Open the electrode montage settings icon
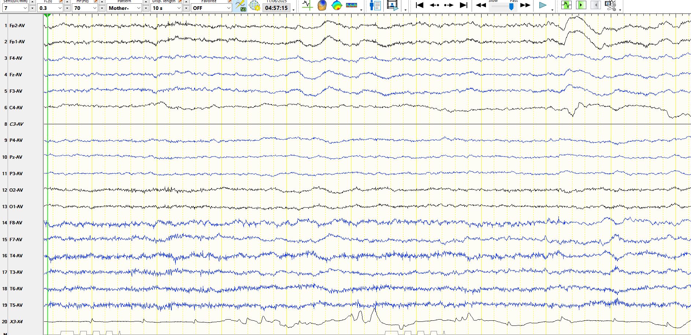This screenshot has width=691, height=335. [254, 5]
